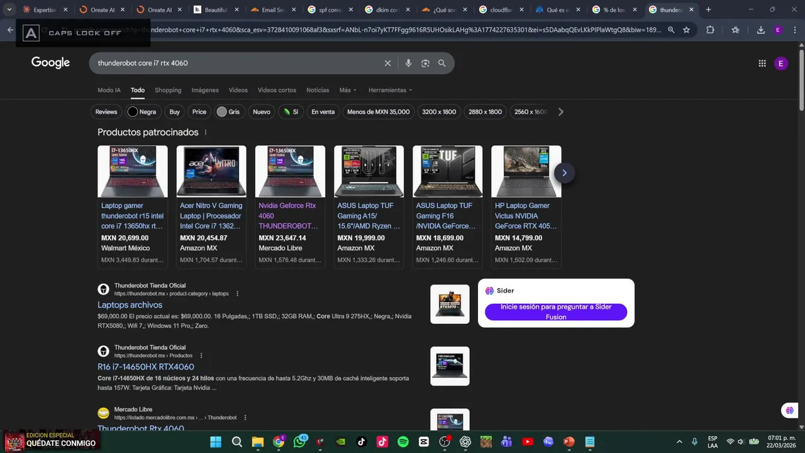Show hidden system tray icons

coord(679,442)
